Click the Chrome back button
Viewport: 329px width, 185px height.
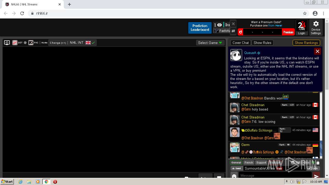tap(6, 13)
